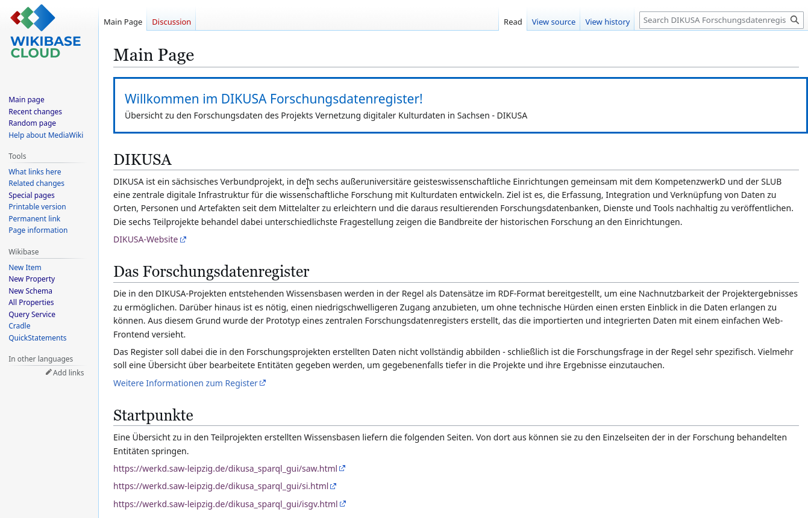
Task: Create a New Item via the sidebar
Action: click(x=25, y=267)
